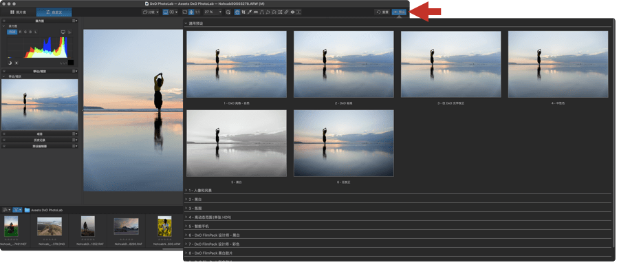619x265 pixels.
Task: Collapse the 移动/缩放 section chevron
Action: click(x=3, y=76)
